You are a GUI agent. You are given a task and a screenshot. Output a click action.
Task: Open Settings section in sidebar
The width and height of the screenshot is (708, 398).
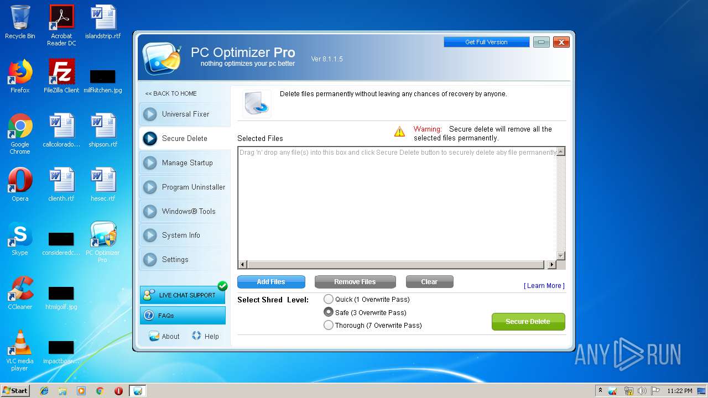(184, 260)
